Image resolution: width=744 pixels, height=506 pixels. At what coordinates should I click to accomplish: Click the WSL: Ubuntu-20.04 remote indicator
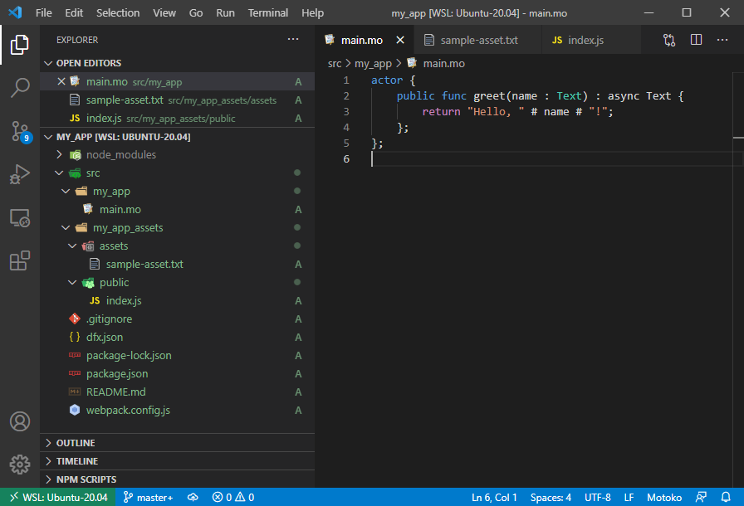click(x=57, y=497)
